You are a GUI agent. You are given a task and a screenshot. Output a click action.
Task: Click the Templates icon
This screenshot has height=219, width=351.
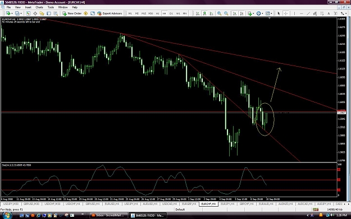(x=267, y=13)
